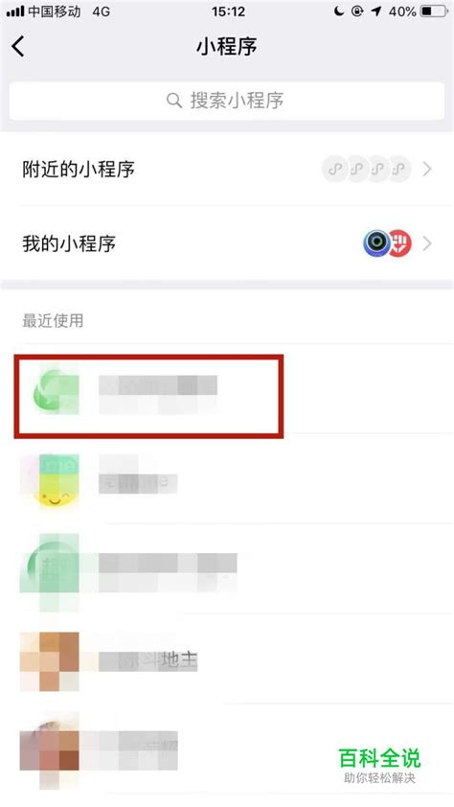Tap the battery indicator in status bar

[434, 12]
